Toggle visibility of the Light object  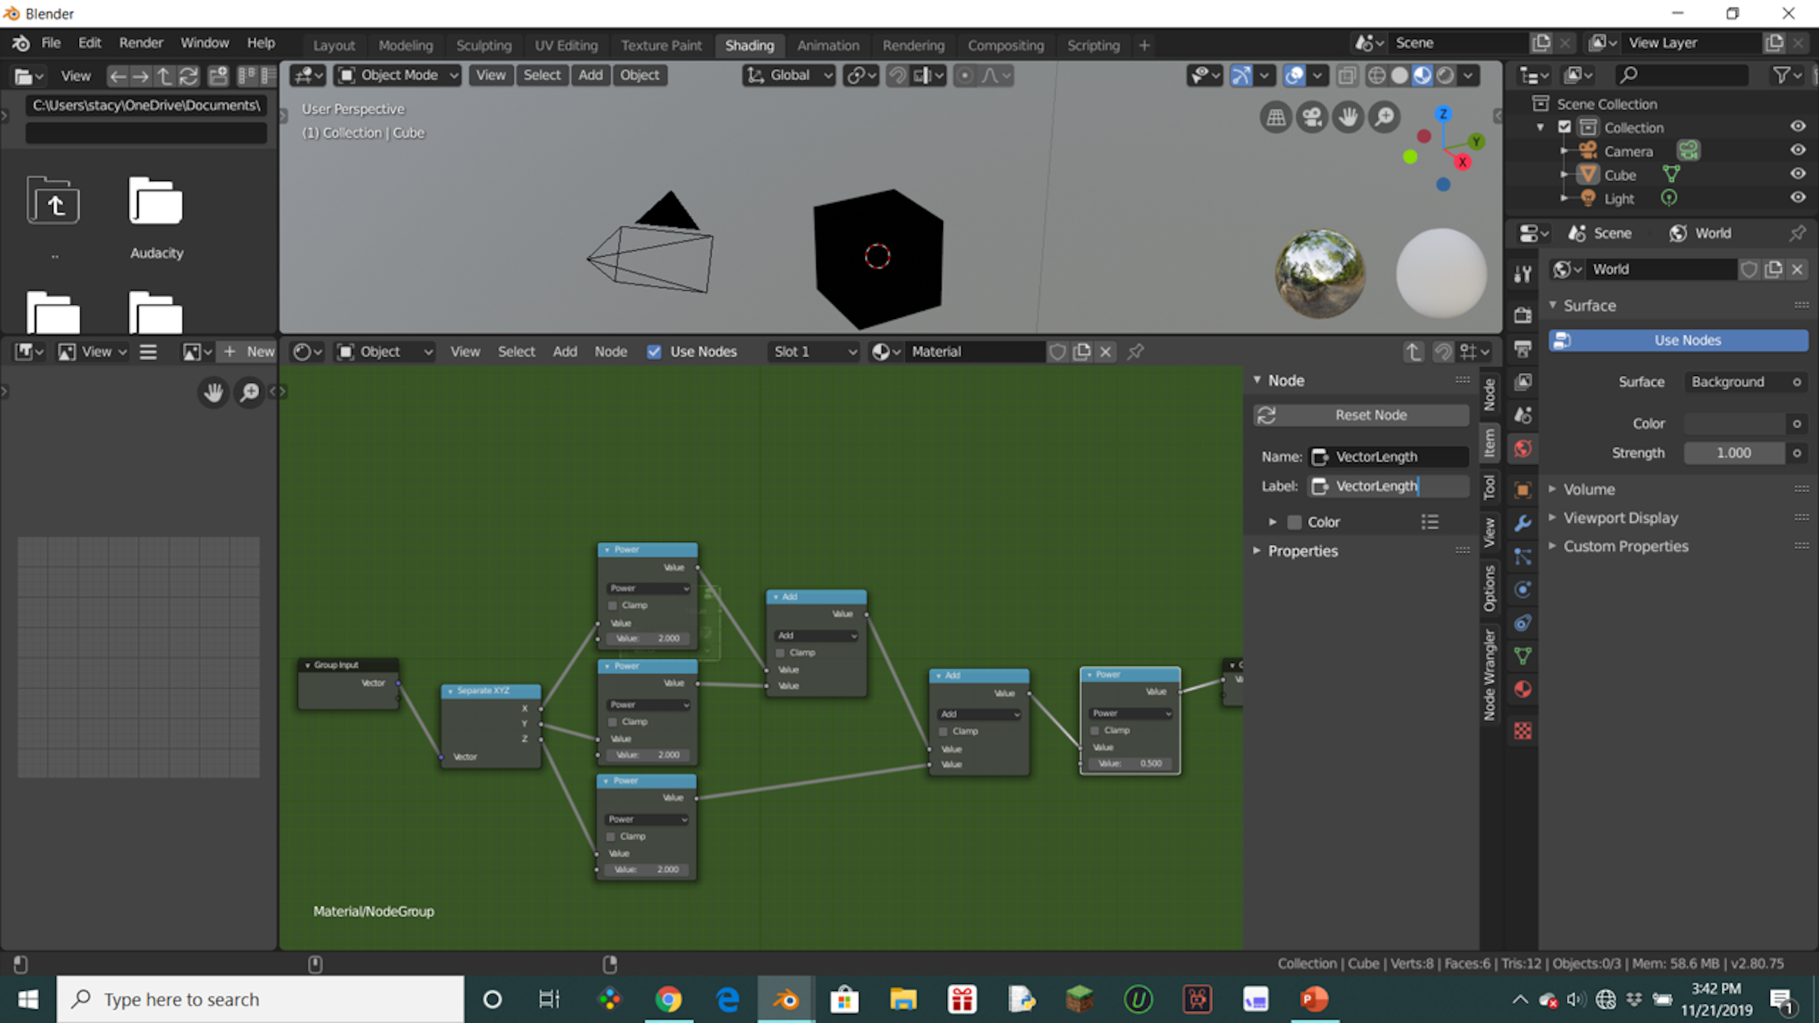tap(1799, 198)
